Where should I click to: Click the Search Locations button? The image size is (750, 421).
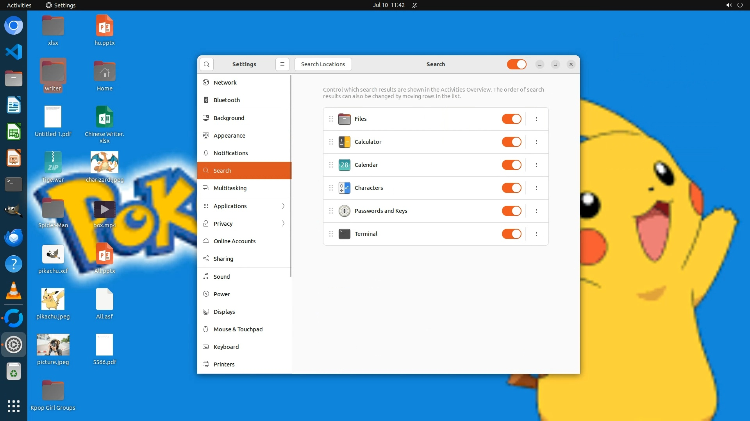tap(323, 64)
